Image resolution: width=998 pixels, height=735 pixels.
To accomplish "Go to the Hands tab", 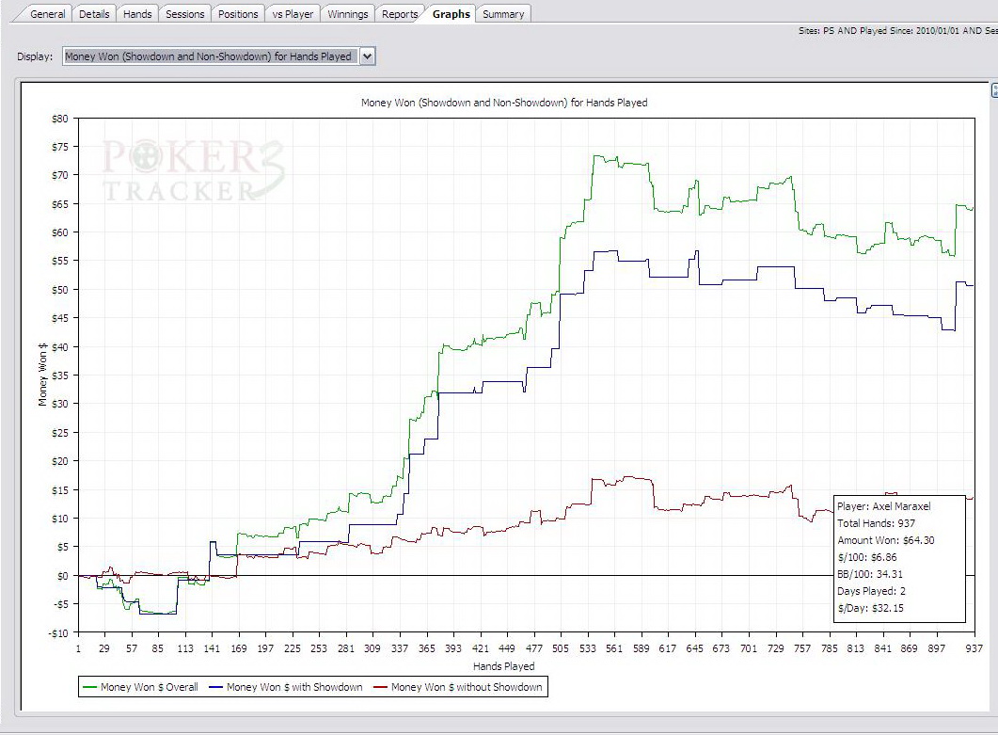I will (137, 14).
